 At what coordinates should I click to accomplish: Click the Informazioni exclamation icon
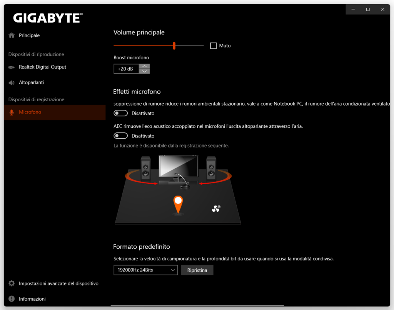click(x=12, y=299)
